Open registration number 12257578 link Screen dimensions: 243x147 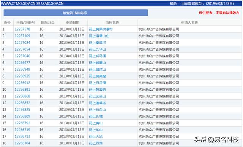tap(22, 29)
